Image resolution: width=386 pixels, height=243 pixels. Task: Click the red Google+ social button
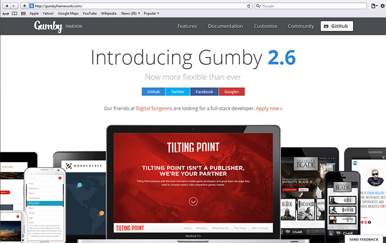click(232, 92)
